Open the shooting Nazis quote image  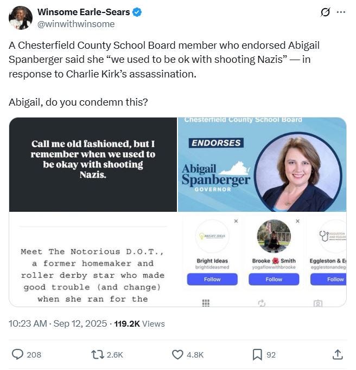93,165
